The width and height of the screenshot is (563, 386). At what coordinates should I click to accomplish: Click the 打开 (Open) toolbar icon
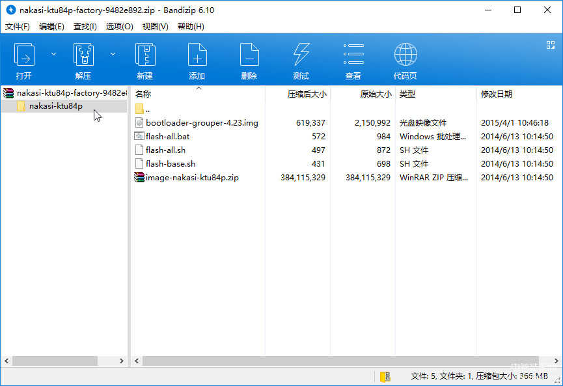[24, 55]
